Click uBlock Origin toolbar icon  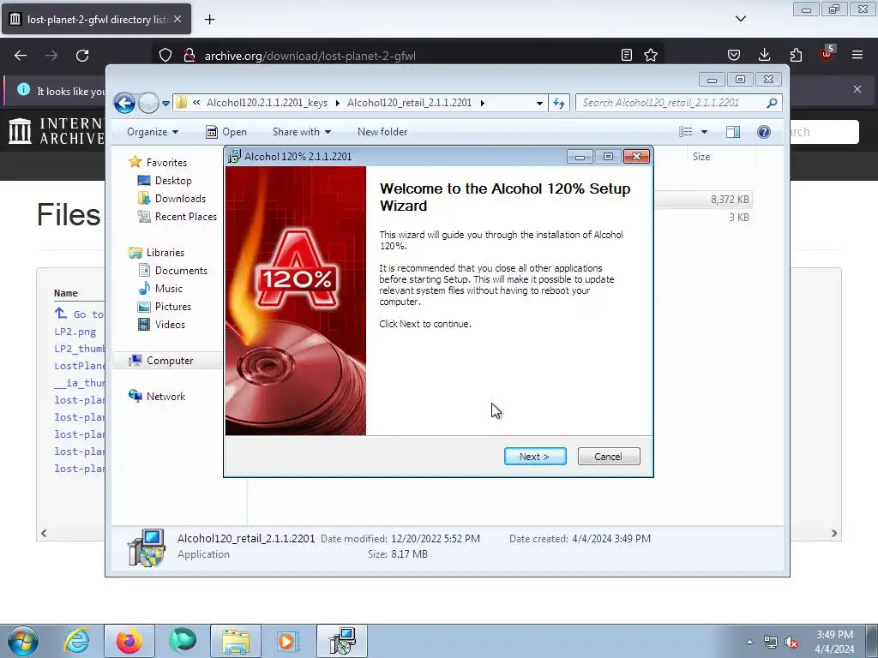(x=827, y=54)
